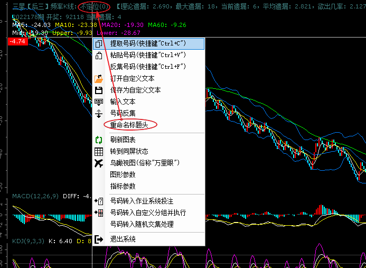Image resolution: width=366 pixels, height=268 pixels.
Task: Click the red -4.74 value label
Action: click(x=17, y=41)
